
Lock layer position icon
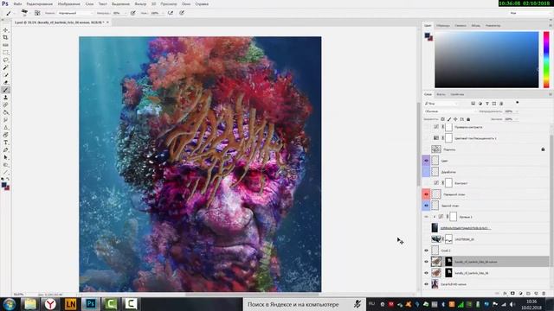455,119
